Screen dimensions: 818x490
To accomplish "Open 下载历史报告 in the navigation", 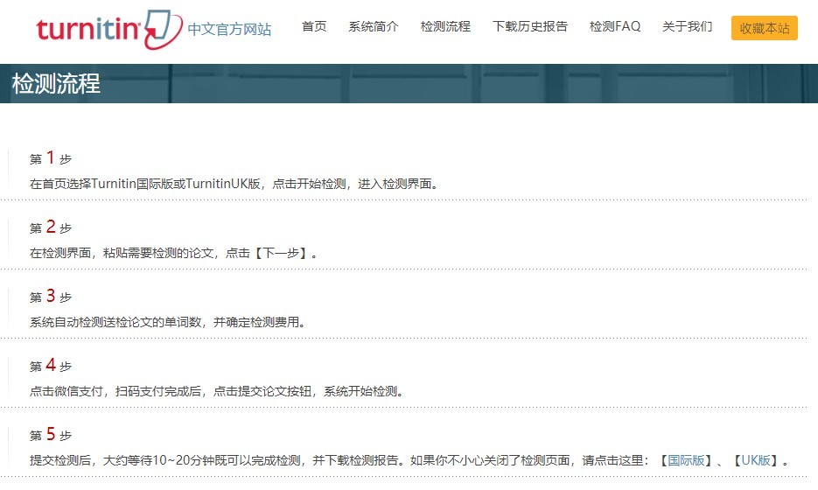I will 530,26.
